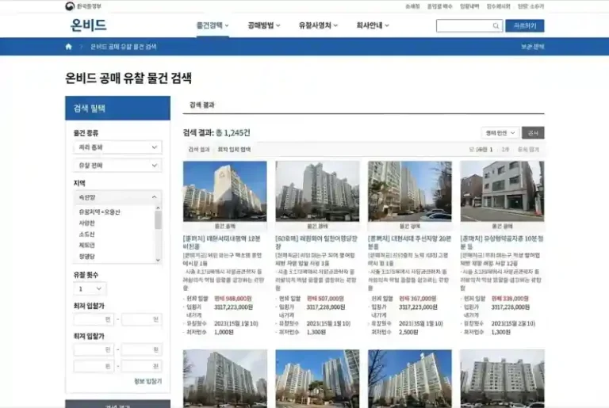Screen dimensions: 609x408
Task: Open the first dropdown under 물건 종류
Action: (x=117, y=147)
